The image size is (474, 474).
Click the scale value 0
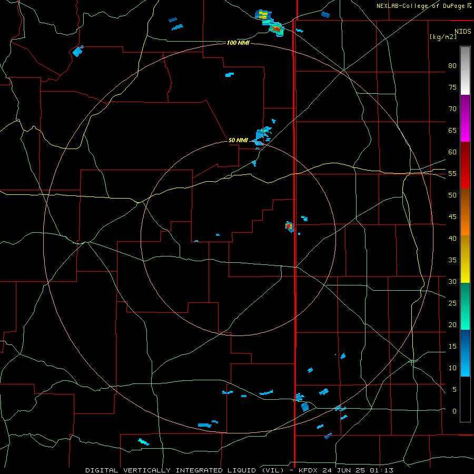(455, 411)
